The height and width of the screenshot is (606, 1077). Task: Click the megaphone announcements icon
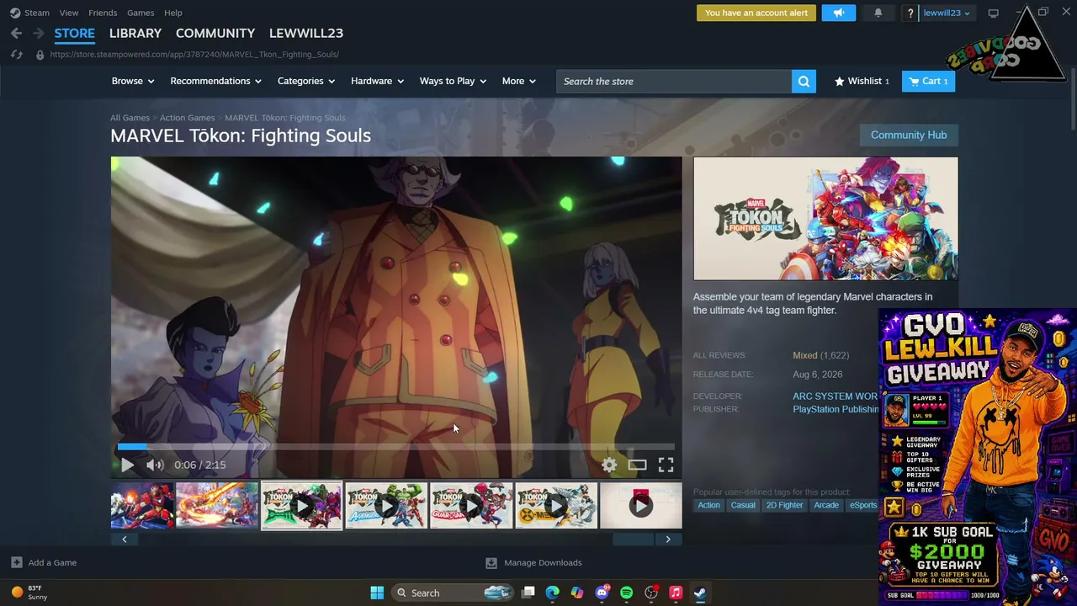[x=838, y=13]
